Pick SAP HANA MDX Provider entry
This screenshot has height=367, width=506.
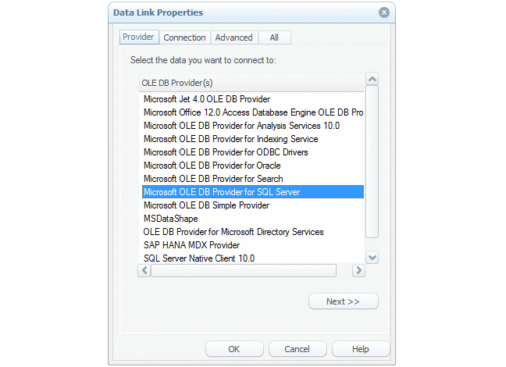[191, 245]
